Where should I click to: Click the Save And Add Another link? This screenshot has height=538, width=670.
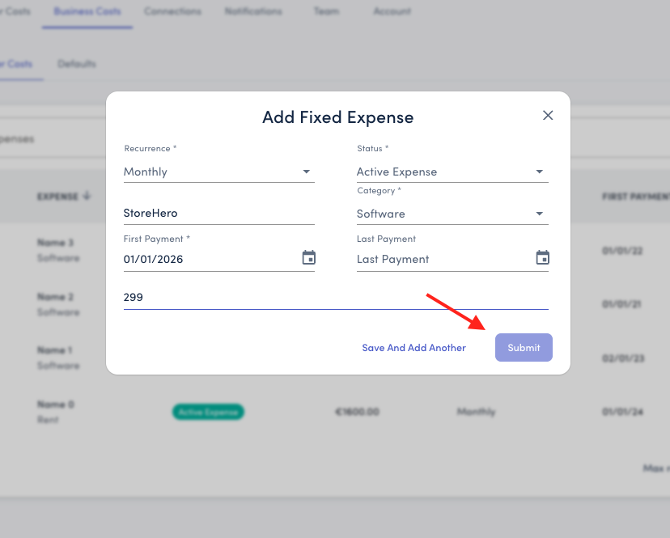(413, 348)
